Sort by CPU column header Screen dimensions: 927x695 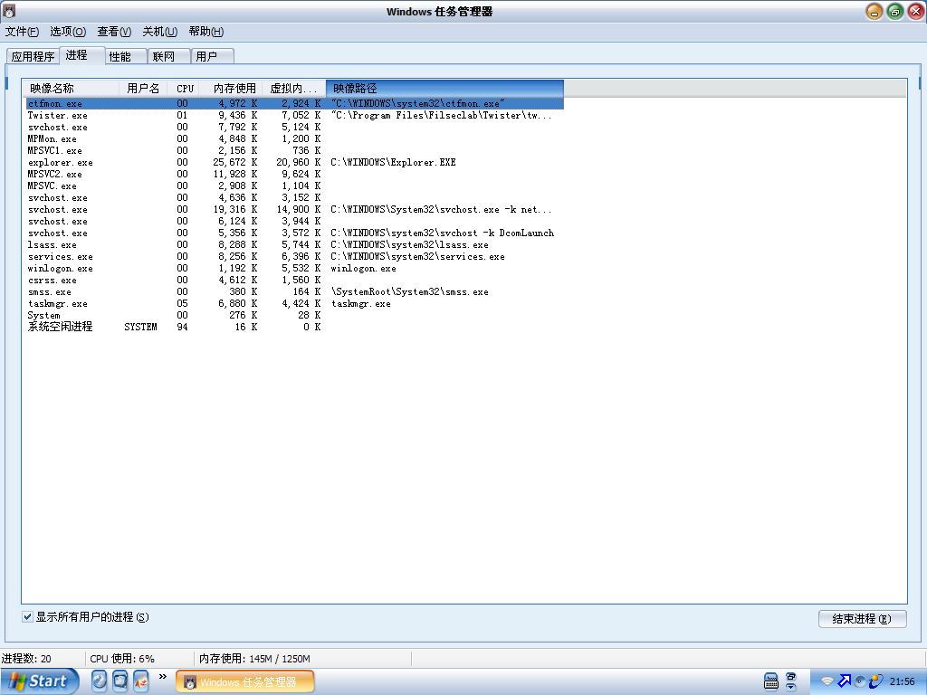[x=183, y=89]
